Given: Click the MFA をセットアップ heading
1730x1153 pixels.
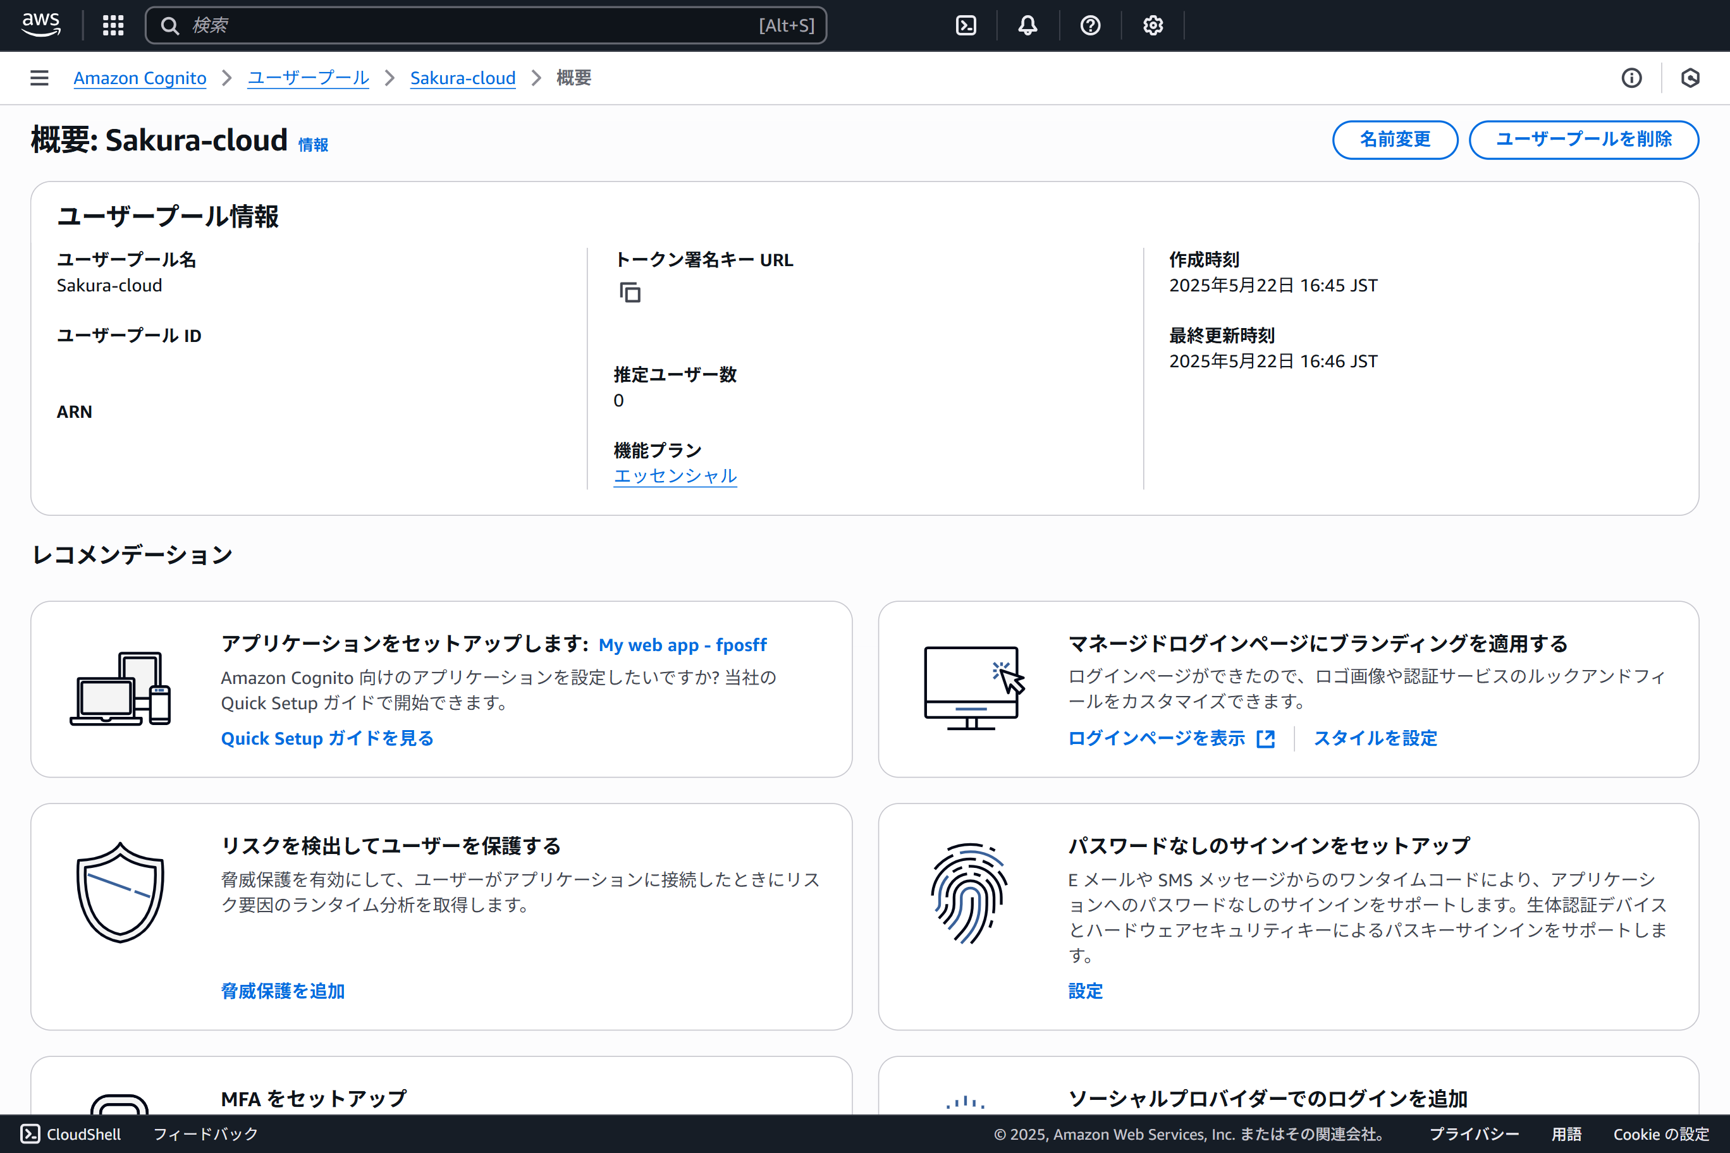Looking at the screenshot, I should [314, 1099].
